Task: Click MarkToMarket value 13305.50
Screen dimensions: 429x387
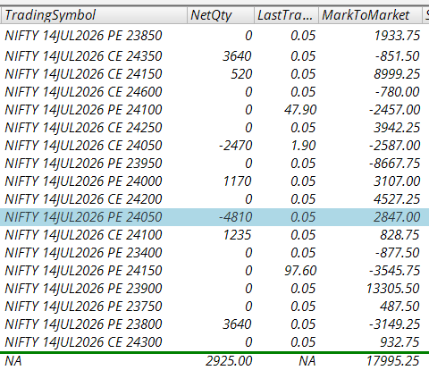Action: (x=393, y=289)
